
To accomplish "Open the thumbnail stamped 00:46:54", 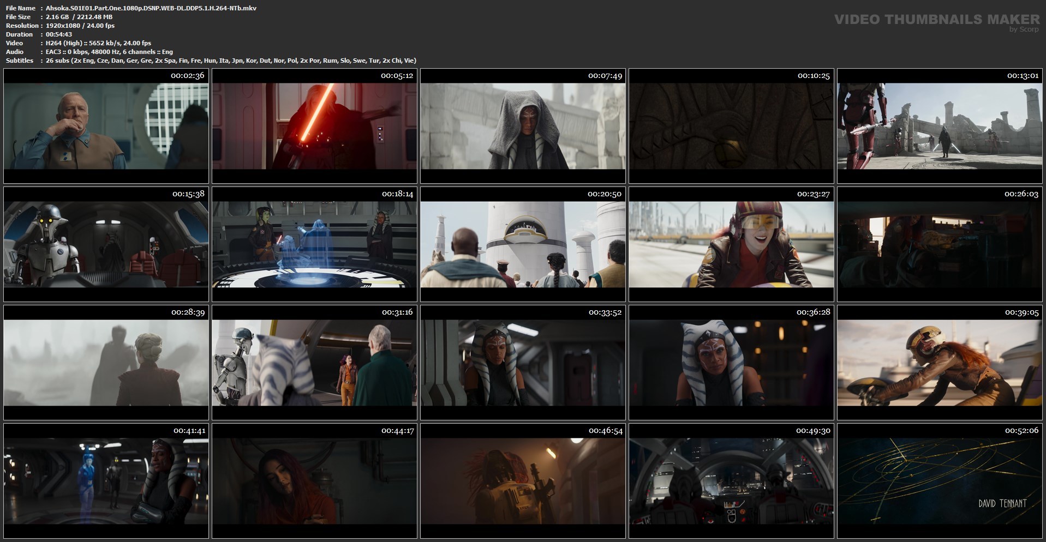I will point(523,481).
